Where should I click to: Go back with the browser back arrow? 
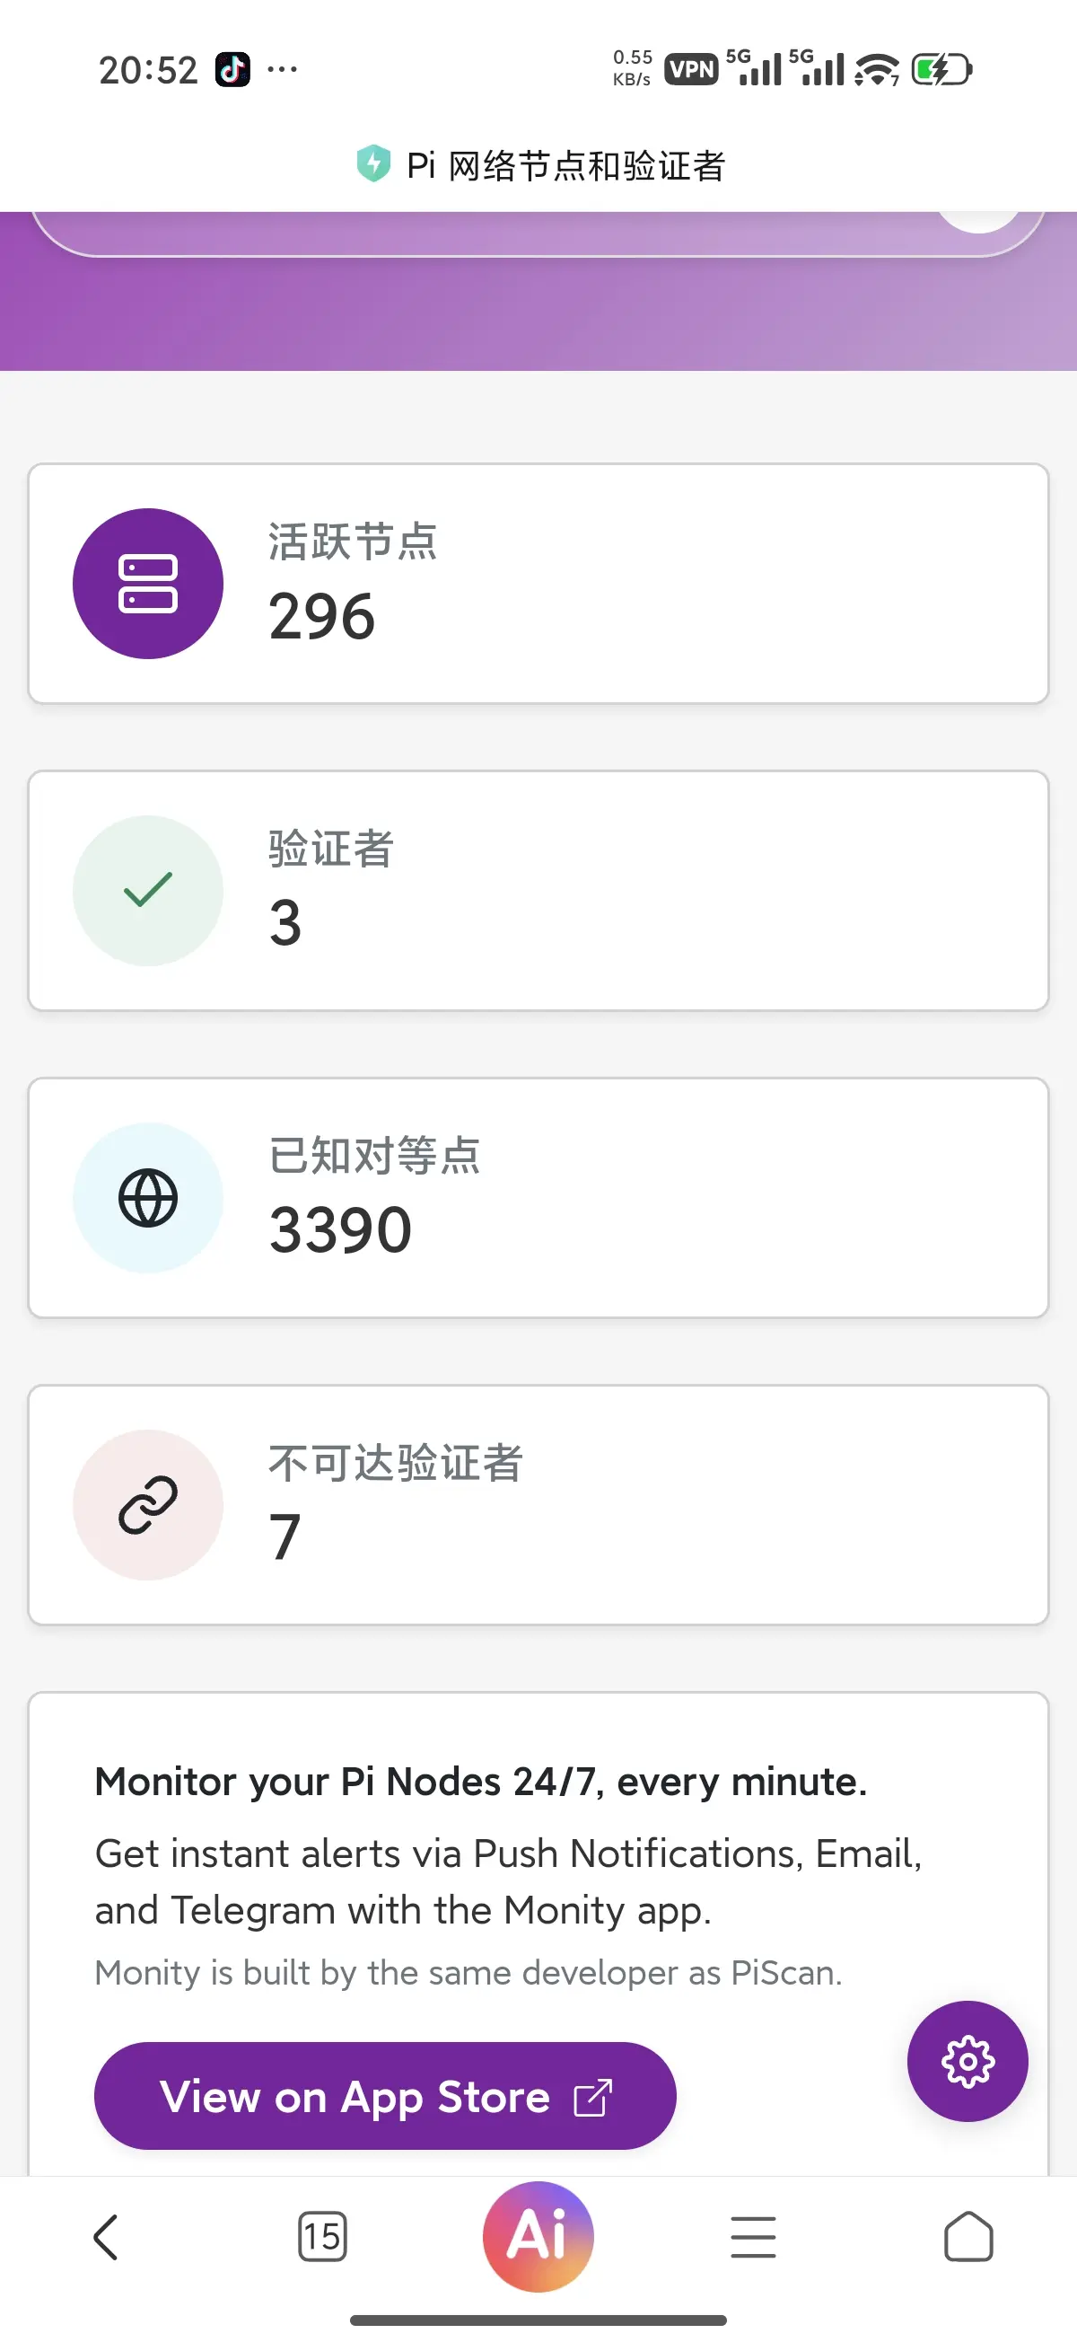[106, 2237]
